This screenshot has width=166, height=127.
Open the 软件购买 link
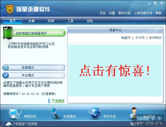coord(155,38)
